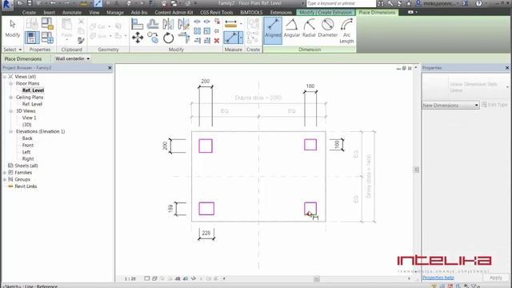Click the Open icon in quick access toolbar

click(x=20, y=3)
